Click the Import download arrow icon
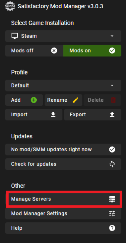 pos(53,115)
